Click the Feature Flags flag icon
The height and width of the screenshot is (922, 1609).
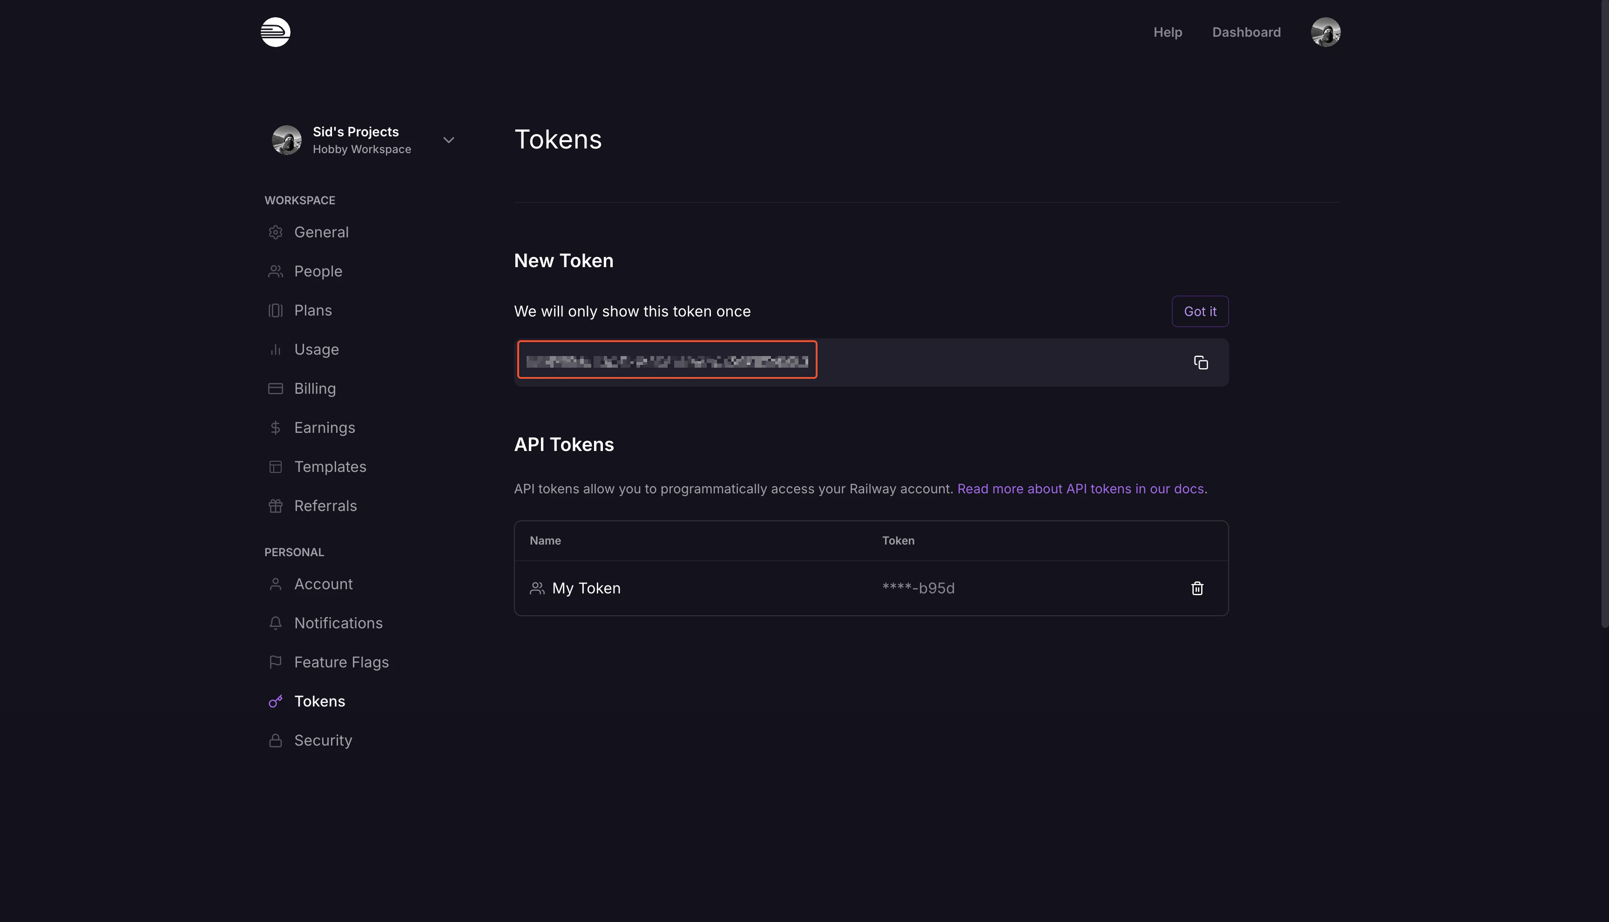[x=275, y=662]
